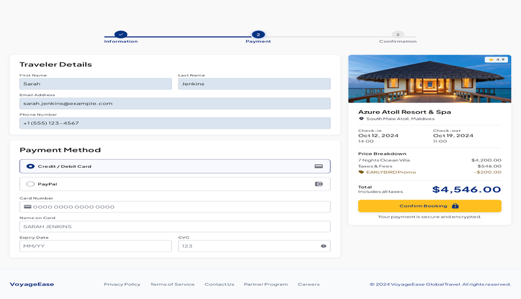Image resolution: width=521 pixels, height=299 pixels.
Task: Select Credit / Debit Card radio button
Action: point(30,166)
